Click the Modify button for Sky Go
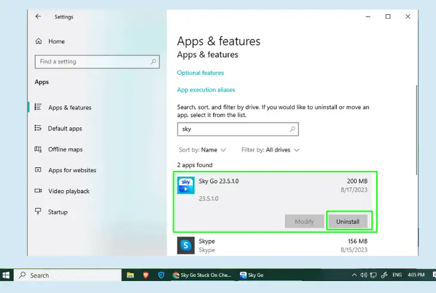Screen dimensions: 436x293 305,221
